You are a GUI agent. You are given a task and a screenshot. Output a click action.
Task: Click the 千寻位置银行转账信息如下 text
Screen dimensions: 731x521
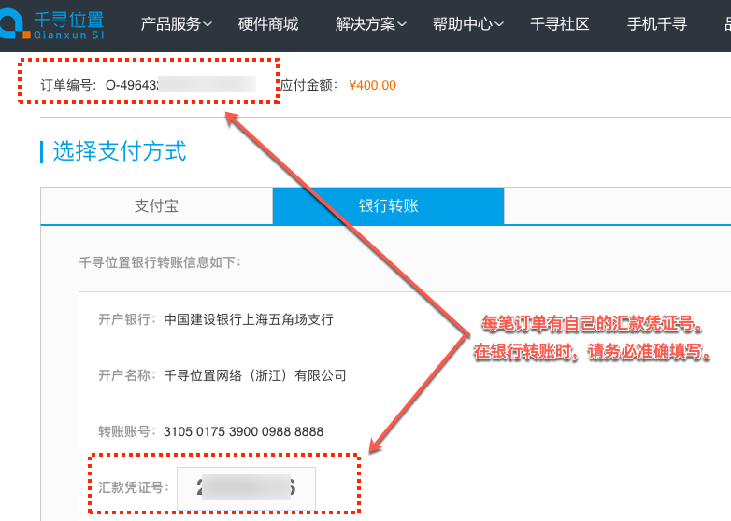(x=160, y=262)
